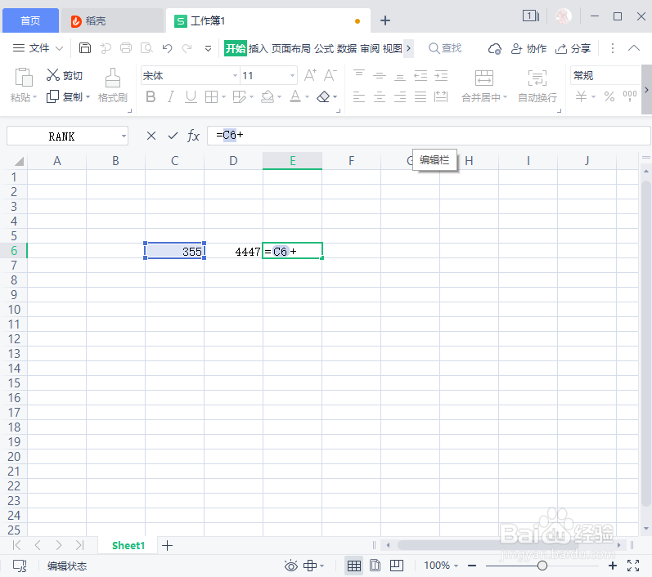Select the Sheet1 tab
This screenshot has width=652, height=577.
click(128, 545)
